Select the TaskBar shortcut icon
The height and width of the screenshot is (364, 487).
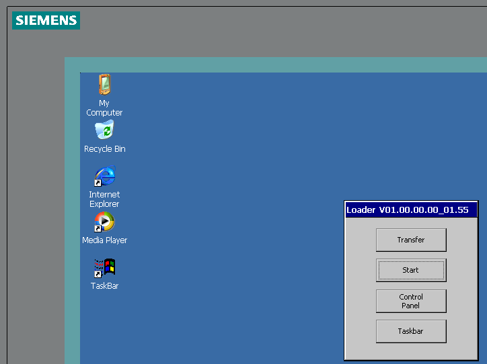coord(105,268)
